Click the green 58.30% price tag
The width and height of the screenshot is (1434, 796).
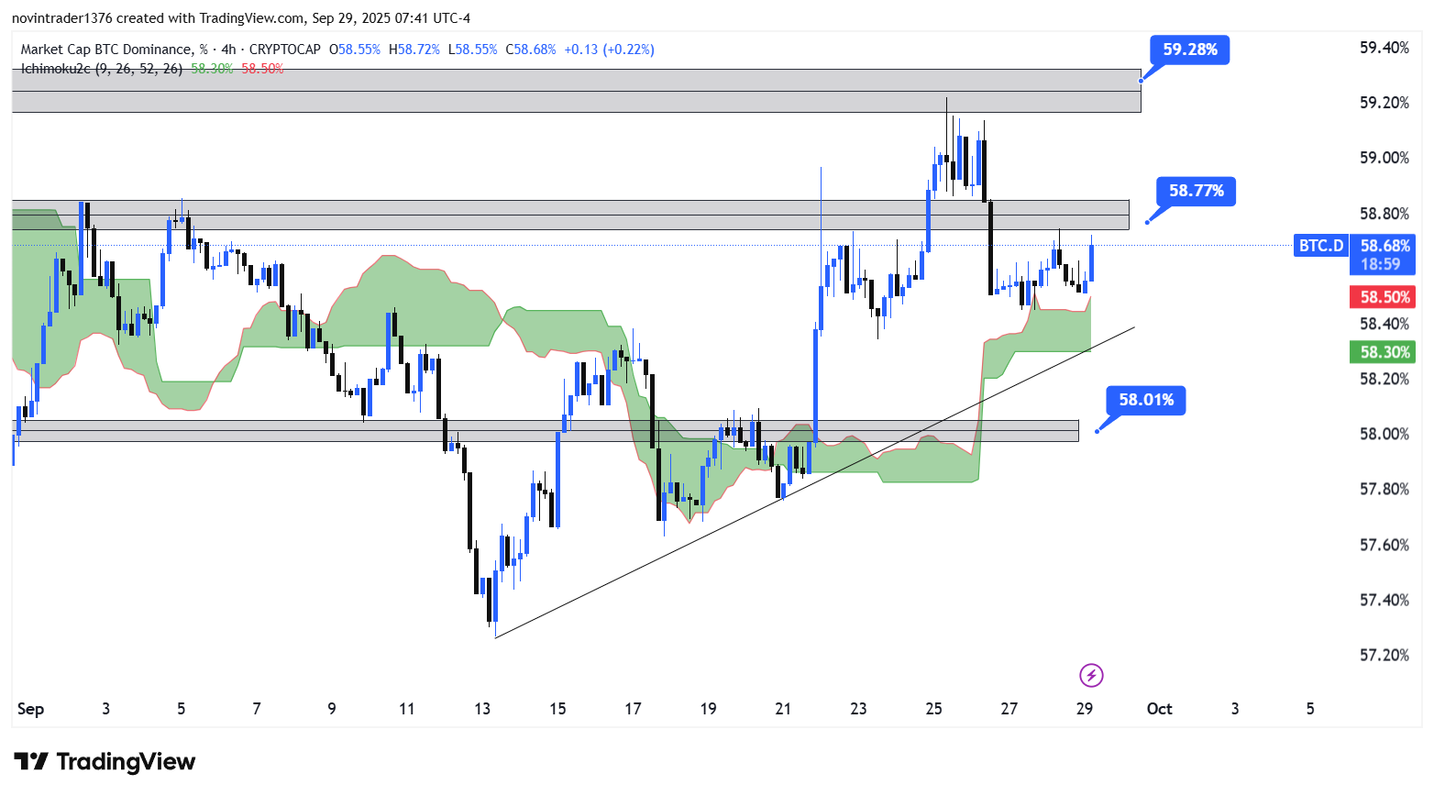[x=1384, y=352]
